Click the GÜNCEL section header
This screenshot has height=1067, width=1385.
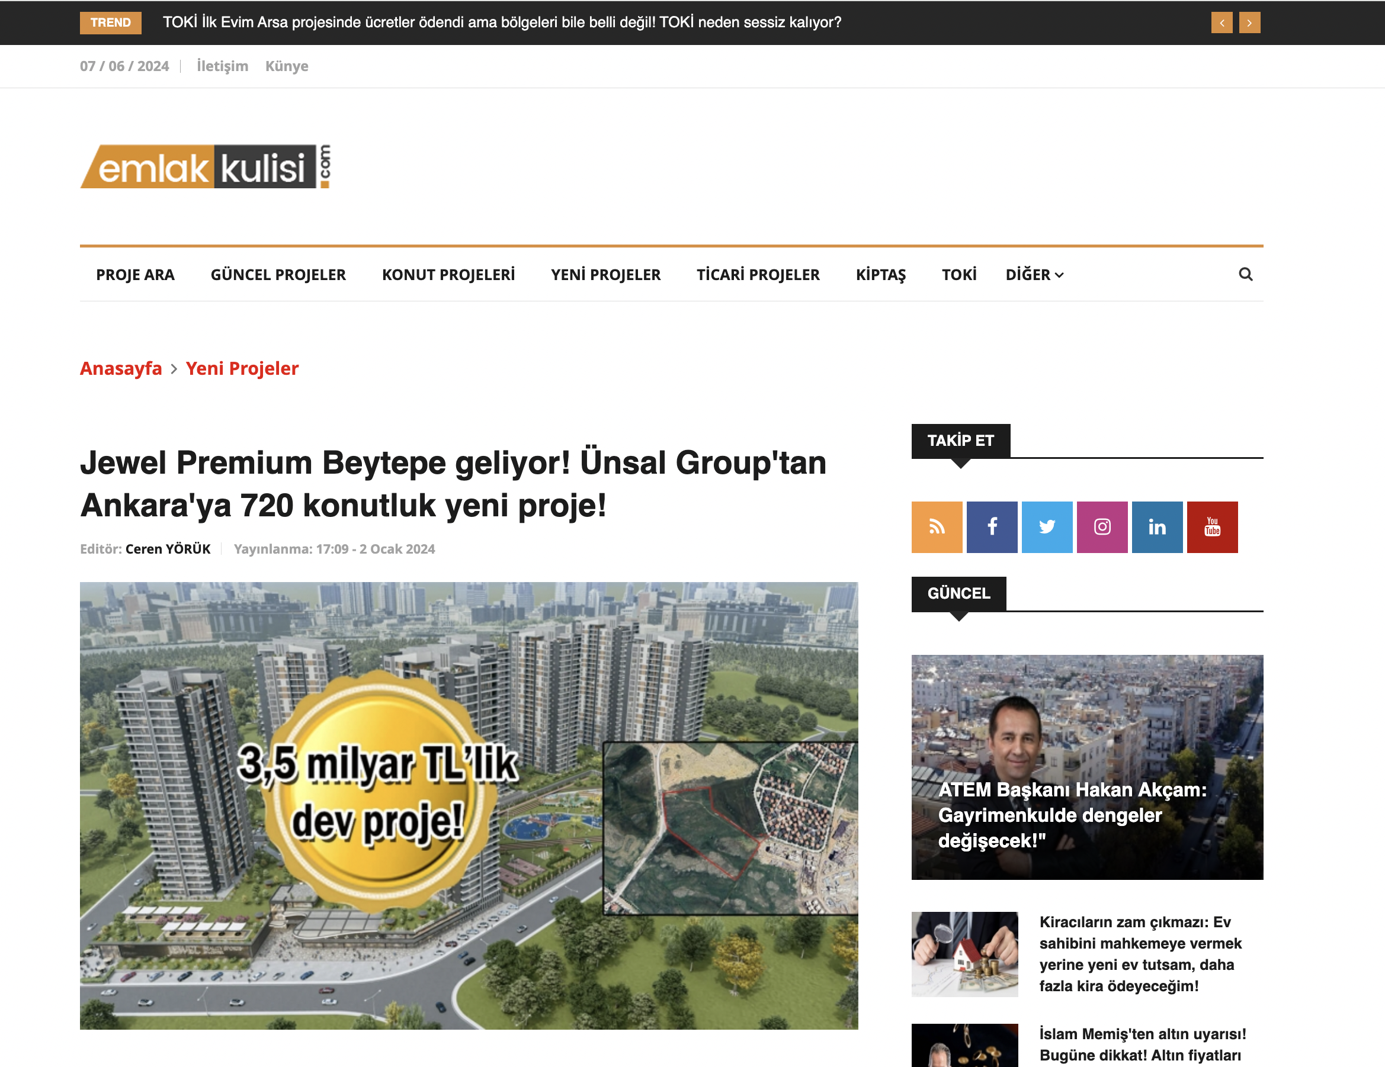point(959,593)
